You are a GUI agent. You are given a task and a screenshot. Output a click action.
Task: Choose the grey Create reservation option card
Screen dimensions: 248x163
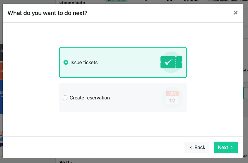tap(123, 98)
